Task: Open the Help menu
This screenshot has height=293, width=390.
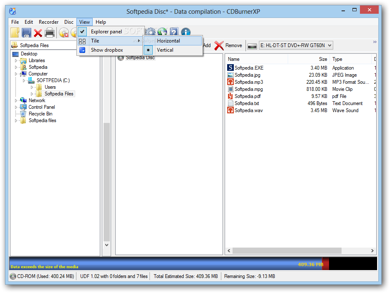Action: click(x=101, y=22)
